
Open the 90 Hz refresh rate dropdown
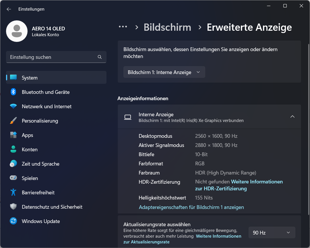(x=272, y=233)
